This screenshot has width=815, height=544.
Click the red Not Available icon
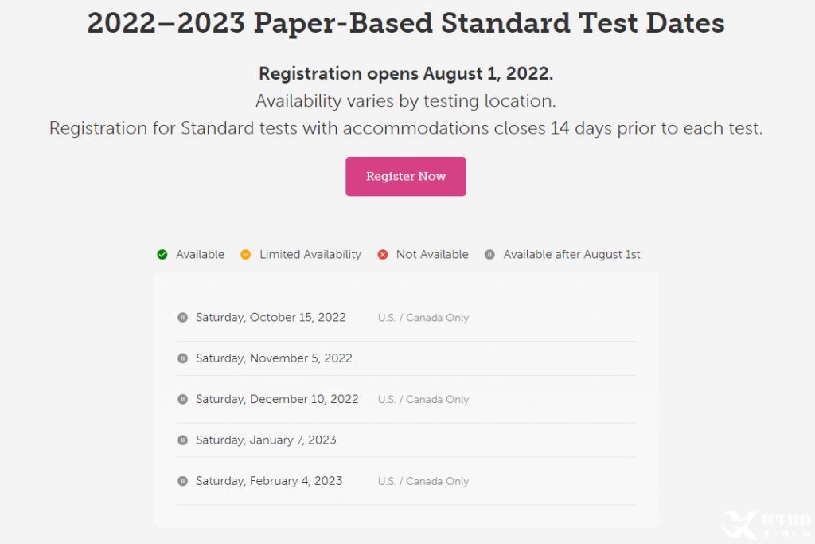click(x=383, y=254)
